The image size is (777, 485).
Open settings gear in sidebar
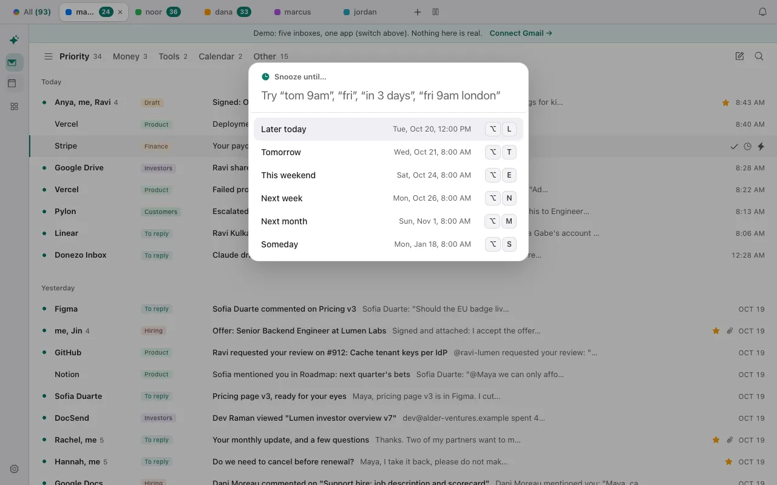14,469
